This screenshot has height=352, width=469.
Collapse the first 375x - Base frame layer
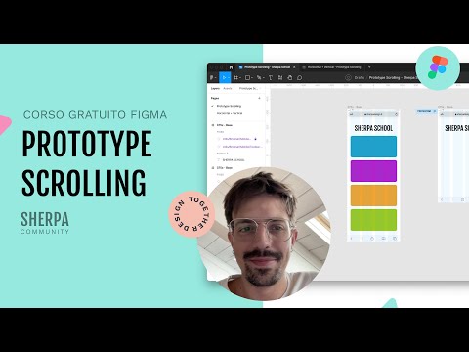click(213, 125)
